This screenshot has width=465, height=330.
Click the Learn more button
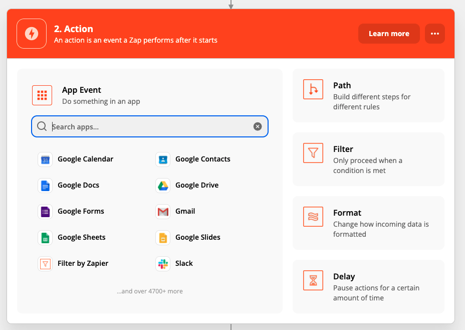389,33
